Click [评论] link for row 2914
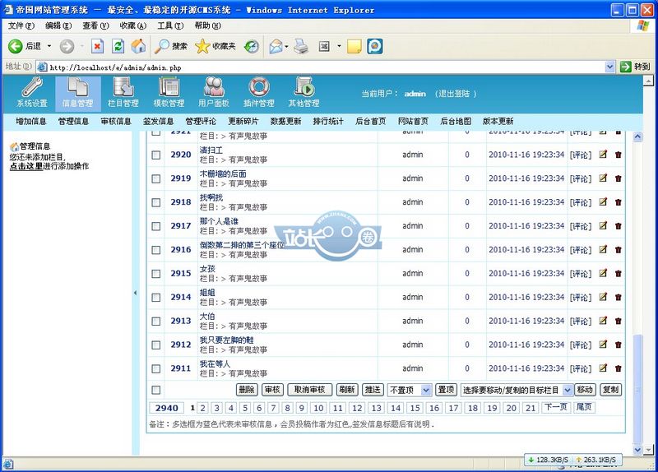The width and height of the screenshot is (658, 472). [x=581, y=298]
